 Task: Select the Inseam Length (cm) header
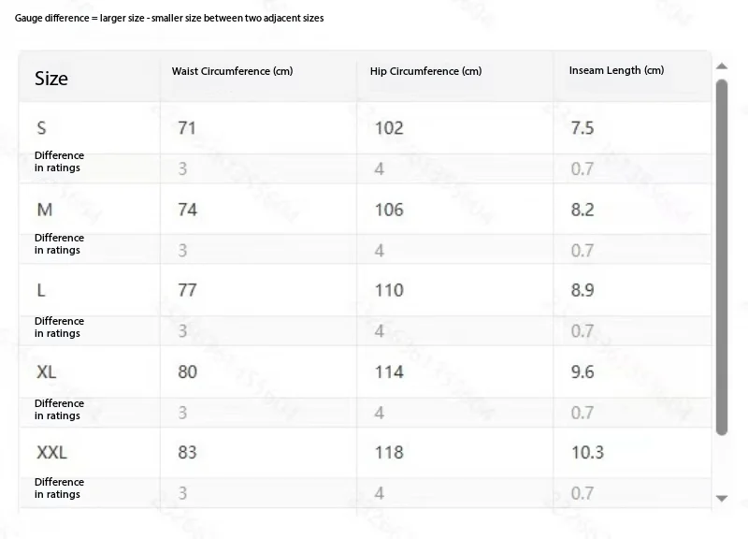click(616, 70)
